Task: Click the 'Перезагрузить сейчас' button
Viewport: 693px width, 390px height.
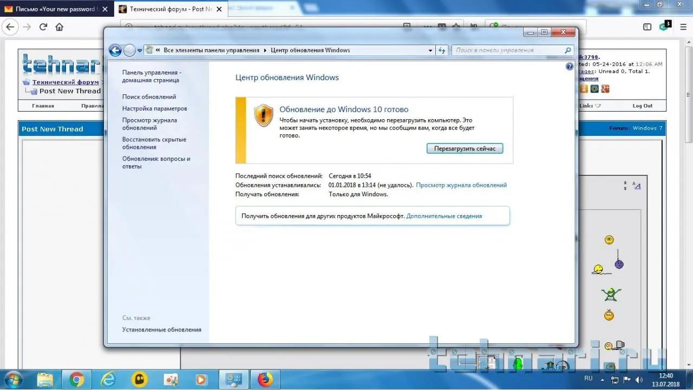Action: [465, 148]
